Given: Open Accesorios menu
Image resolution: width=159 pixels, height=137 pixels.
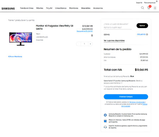Looking at the screenshot, I should (98, 8).
